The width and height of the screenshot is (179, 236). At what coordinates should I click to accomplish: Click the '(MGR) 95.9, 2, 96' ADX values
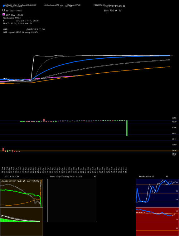click(x=35, y=29)
